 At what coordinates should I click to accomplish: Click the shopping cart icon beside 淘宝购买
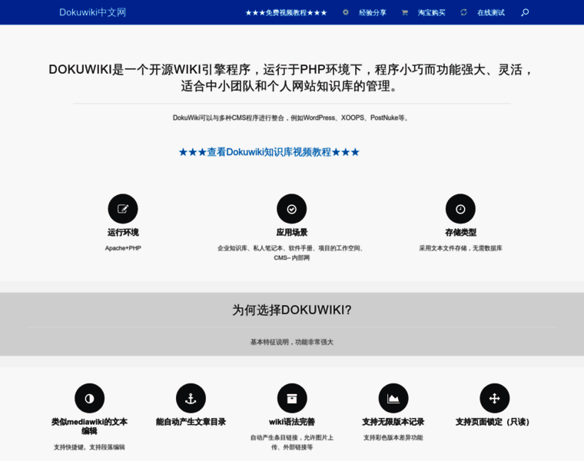404,12
